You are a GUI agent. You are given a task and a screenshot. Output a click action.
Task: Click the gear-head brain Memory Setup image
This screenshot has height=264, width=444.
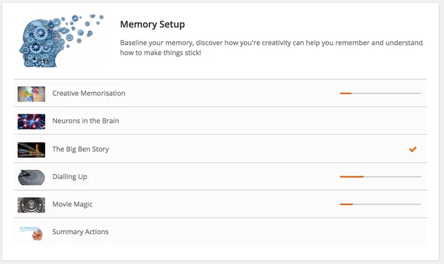pyautogui.click(x=61, y=41)
